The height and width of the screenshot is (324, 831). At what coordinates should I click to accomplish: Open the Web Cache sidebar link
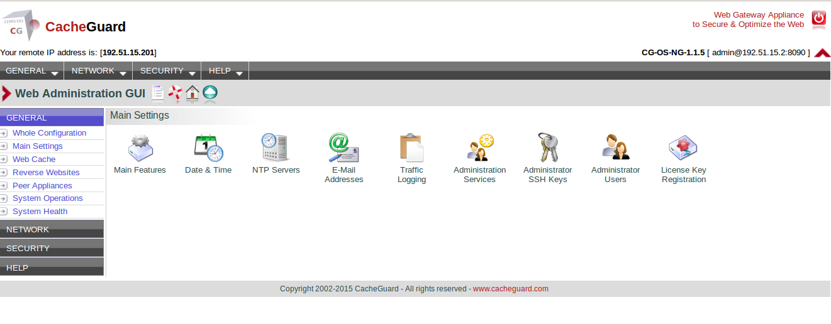pos(34,159)
